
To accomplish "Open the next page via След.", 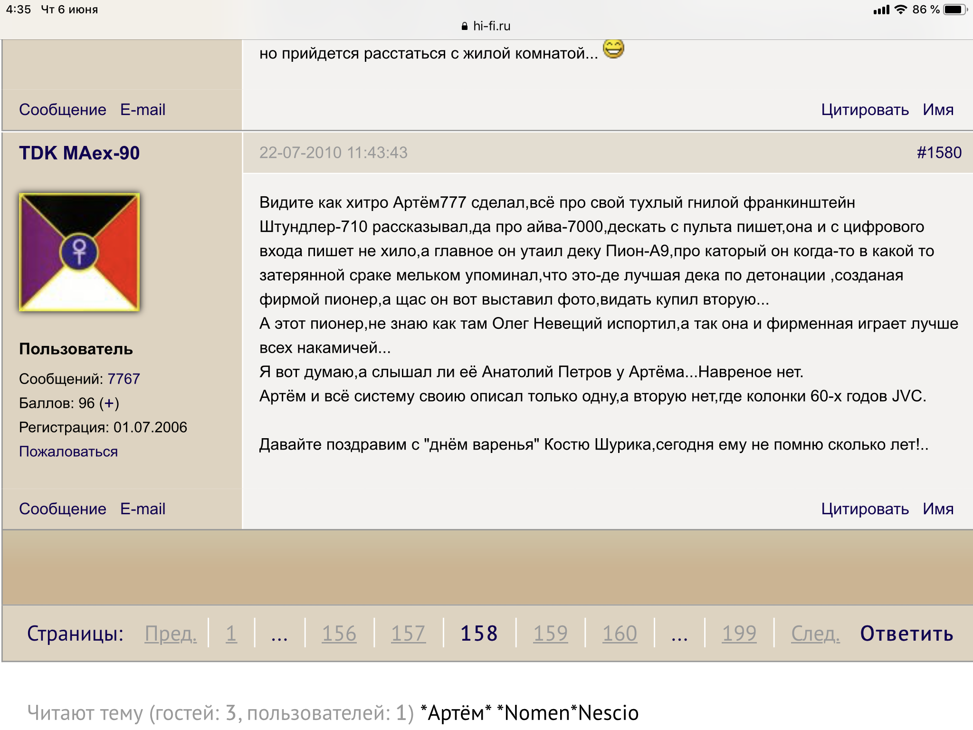I will 815,634.
